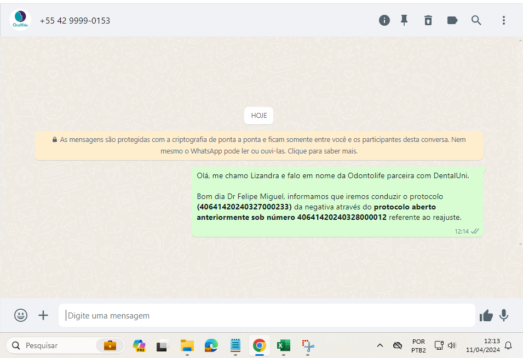Send a thumbs-up reaction
The height and width of the screenshot is (358, 523).
tap(486, 315)
